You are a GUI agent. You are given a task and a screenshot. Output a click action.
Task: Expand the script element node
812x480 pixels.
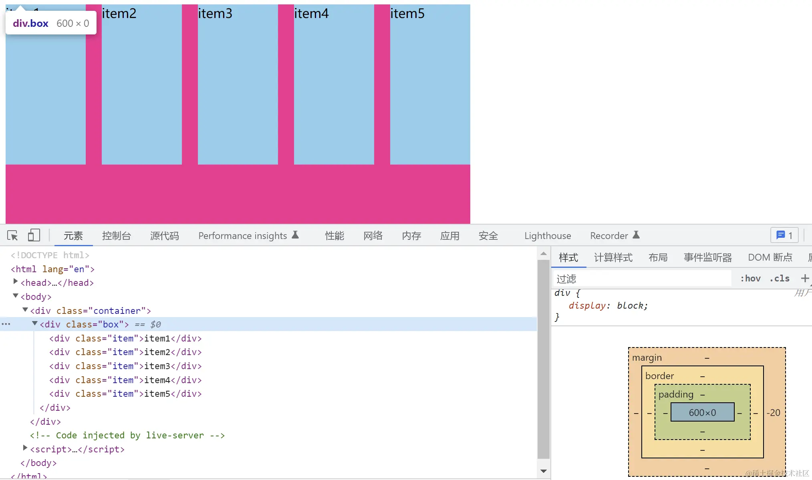[x=25, y=448]
